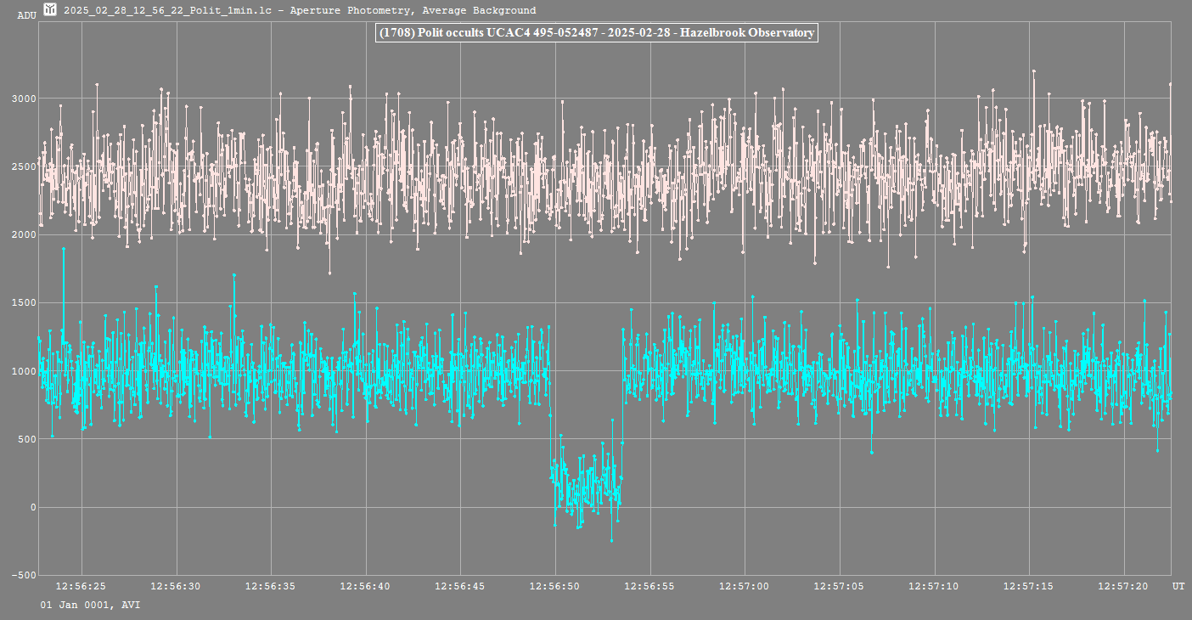Screen dimensions: 1192x620
Task: Click the 2000 Y-axis label
Action: tap(23, 235)
